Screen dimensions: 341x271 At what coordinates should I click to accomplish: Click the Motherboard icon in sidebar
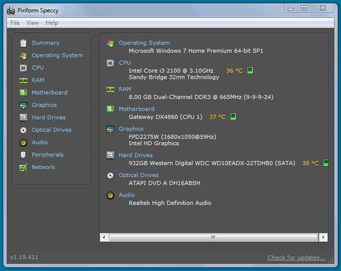click(23, 93)
